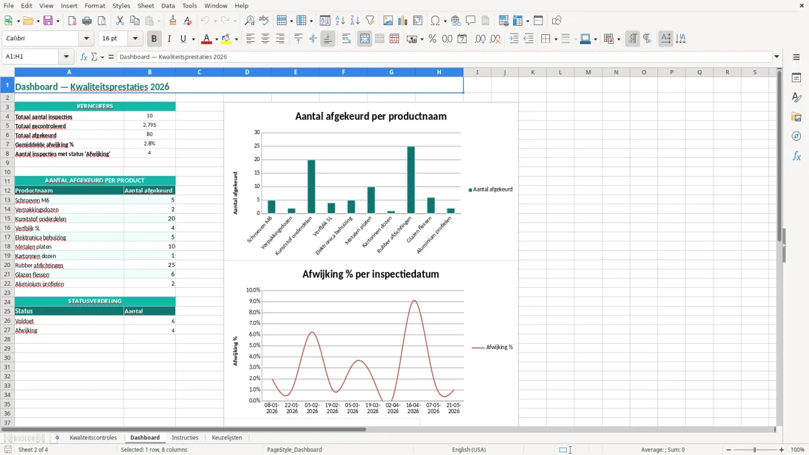Switch to Kwaliteitscontroles sheet tab
The height and width of the screenshot is (455, 809).
point(93,437)
